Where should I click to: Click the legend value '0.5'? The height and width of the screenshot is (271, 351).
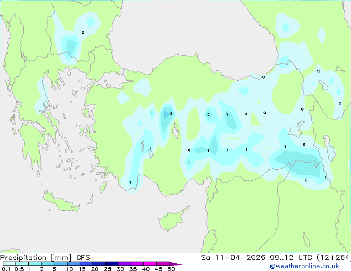coord(19,269)
